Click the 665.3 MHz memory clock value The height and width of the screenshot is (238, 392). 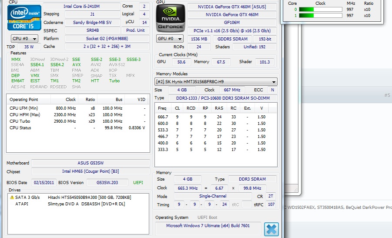click(x=188, y=188)
